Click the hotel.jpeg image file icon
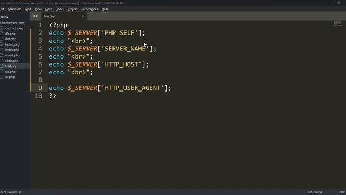Screen dimensions: 346x195 click(2, 44)
